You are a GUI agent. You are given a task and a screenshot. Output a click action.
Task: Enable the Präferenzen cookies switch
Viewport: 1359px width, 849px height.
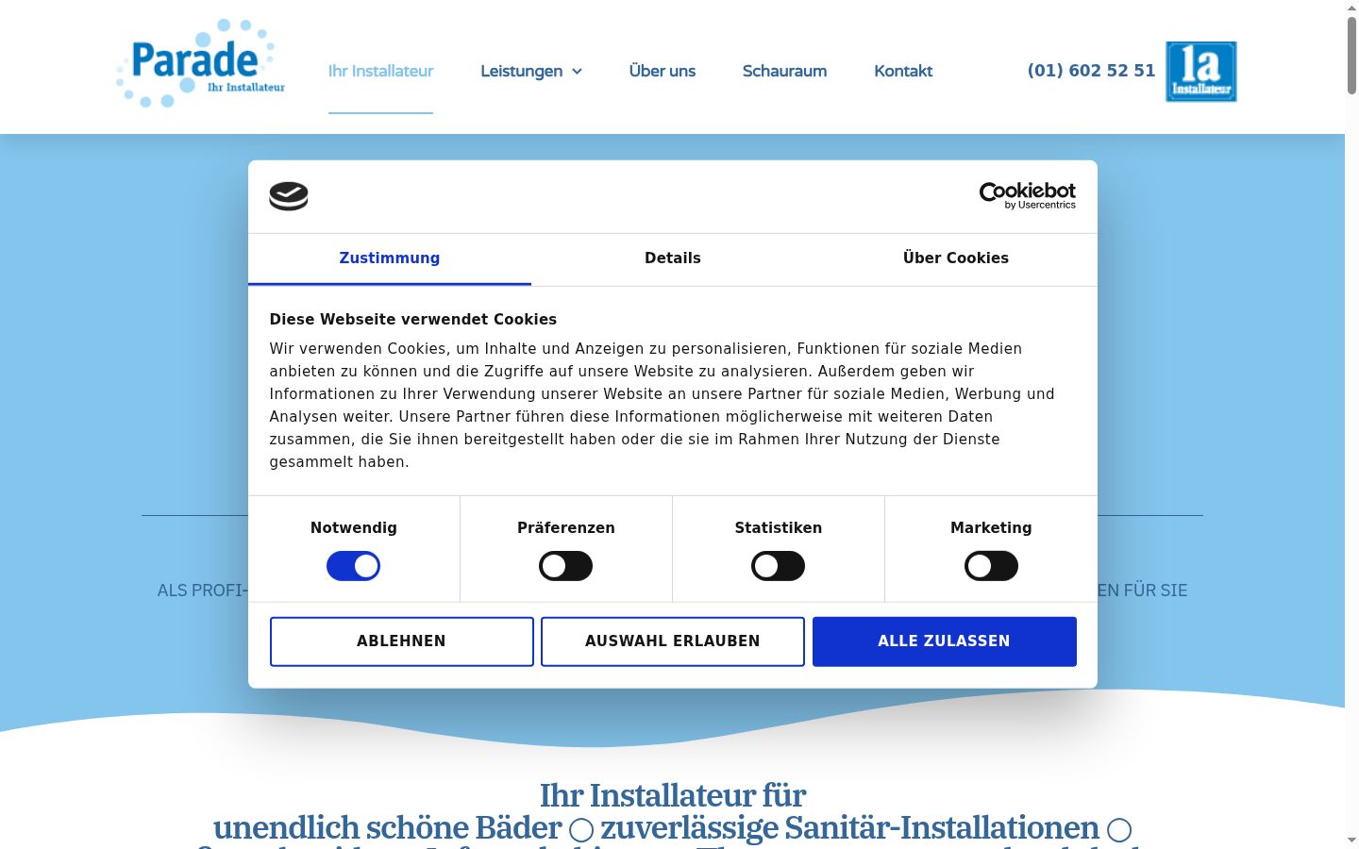(565, 566)
